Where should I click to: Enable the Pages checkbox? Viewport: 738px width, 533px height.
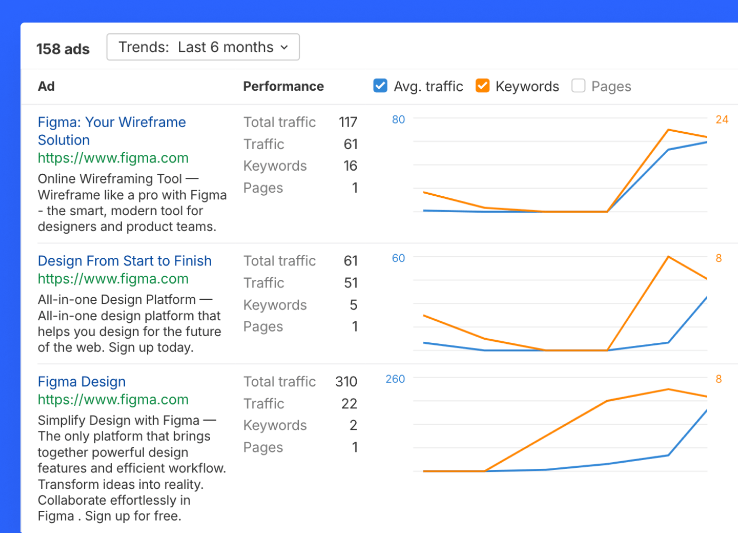pyautogui.click(x=578, y=86)
